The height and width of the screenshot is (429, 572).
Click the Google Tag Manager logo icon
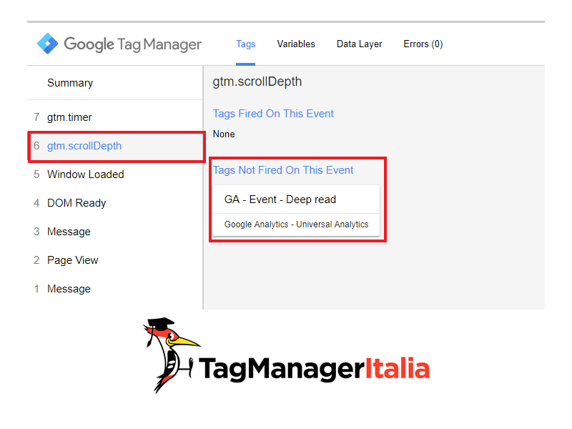47,44
